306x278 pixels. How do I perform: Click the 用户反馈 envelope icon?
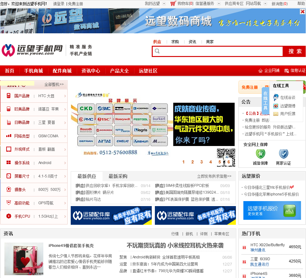point(276,114)
